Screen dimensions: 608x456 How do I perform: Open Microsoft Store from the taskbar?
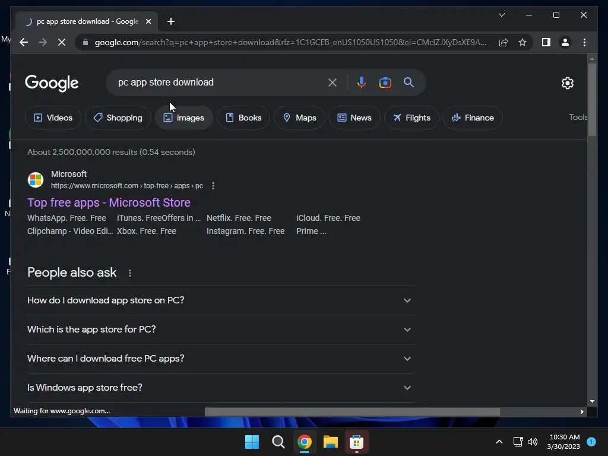click(x=356, y=442)
